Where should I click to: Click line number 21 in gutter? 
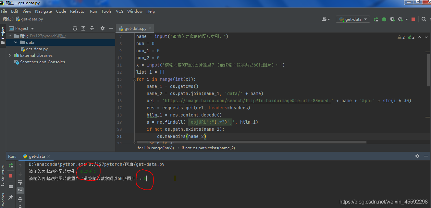tap(119, 136)
